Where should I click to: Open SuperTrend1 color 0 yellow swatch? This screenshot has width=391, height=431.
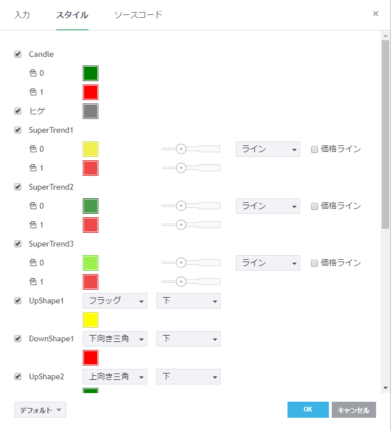[90, 149]
